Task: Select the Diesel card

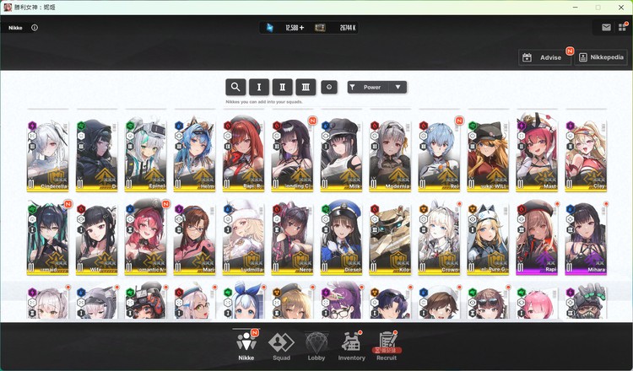Action: click(341, 239)
